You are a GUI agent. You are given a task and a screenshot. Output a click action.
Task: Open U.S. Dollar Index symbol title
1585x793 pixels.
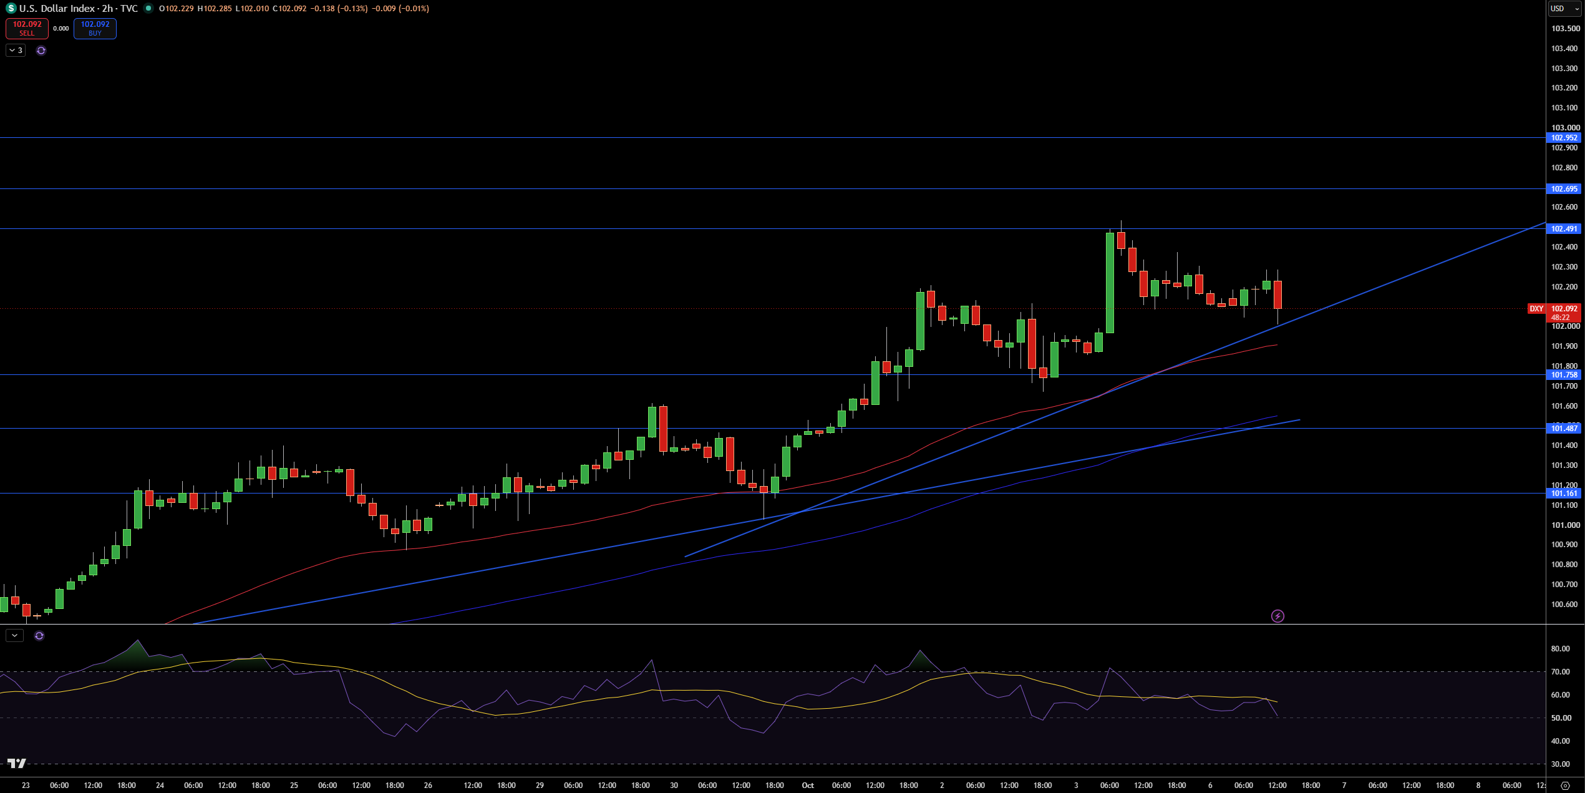pyautogui.click(x=57, y=9)
